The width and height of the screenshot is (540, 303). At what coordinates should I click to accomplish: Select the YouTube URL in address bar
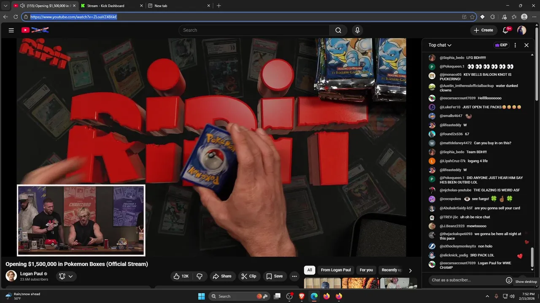point(73,17)
